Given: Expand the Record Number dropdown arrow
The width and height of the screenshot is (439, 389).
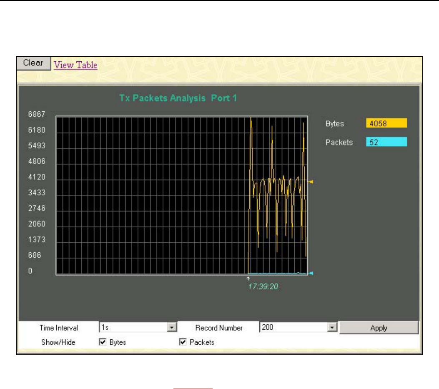Looking at the screenshot, I should click(x=332, y=328).
